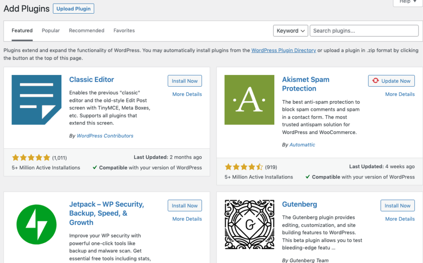This screenshot has width=423, height=263.
Task: Focus the Search plugins input field
Action: pos(364,31)
